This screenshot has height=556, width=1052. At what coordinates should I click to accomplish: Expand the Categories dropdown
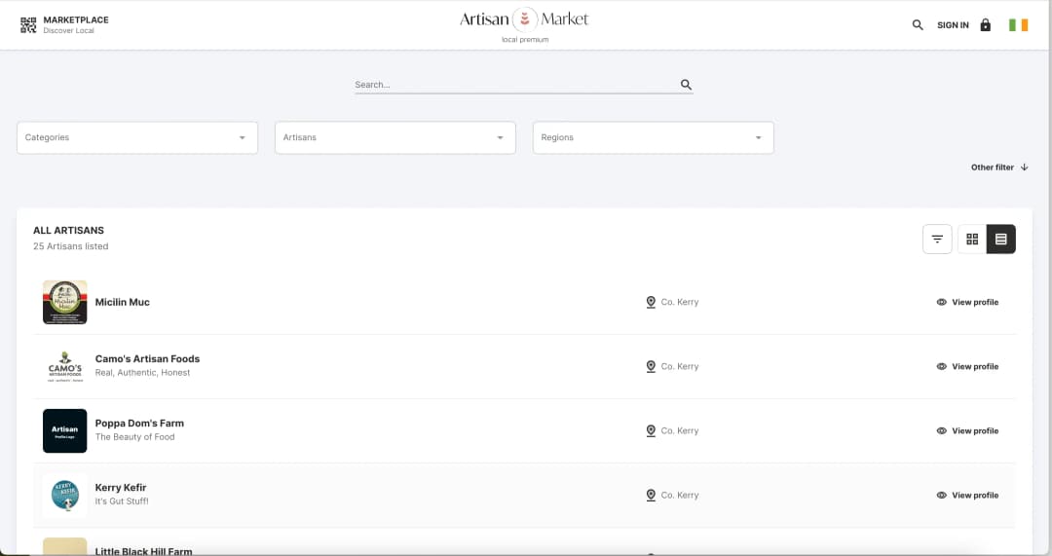(x=137, y=138)
